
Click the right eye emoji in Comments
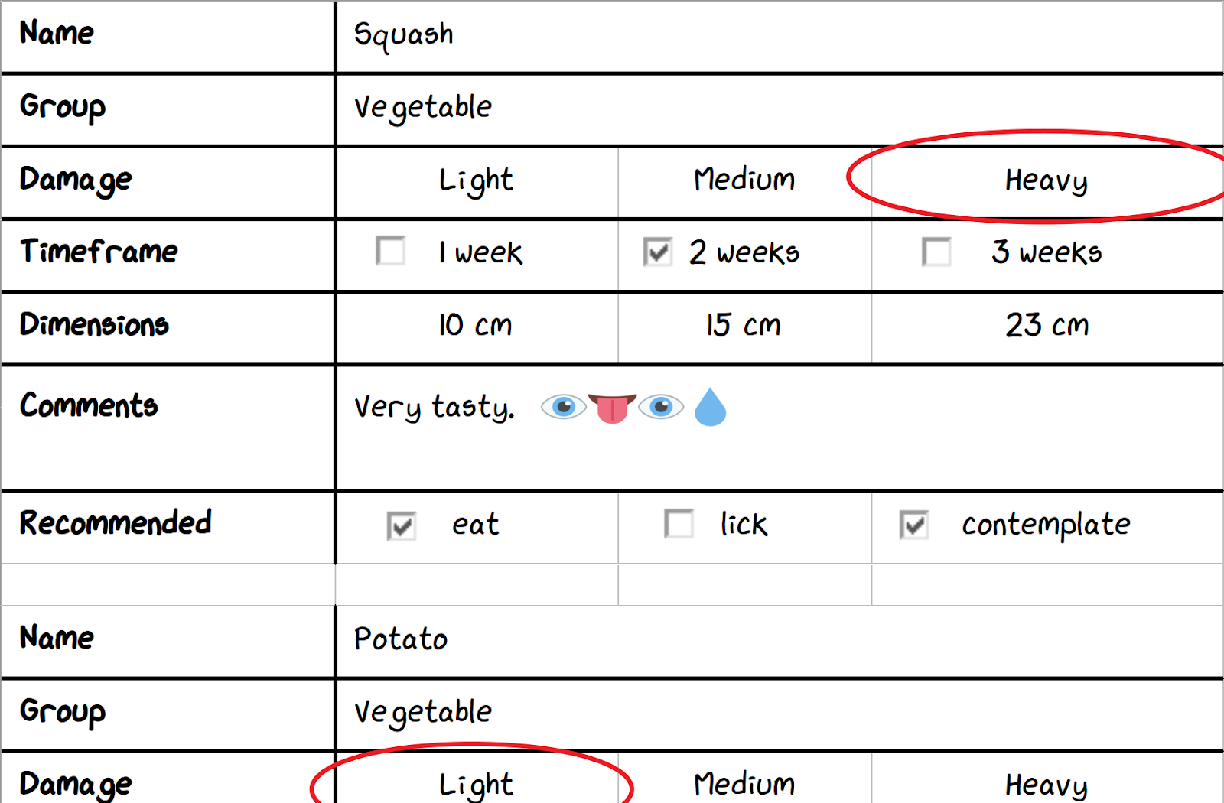click(x=661, y=407)
